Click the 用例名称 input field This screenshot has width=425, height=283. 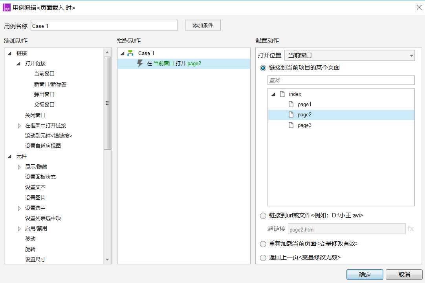(104, 25)
